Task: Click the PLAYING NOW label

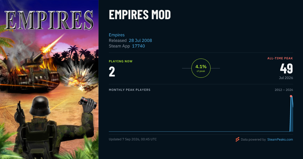Action: (x=121, y=61)
